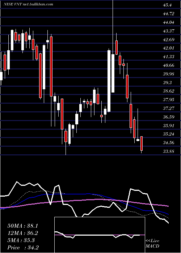181x253 pixels.
Task: Click the 42.69 price axis label
Action: coord(169,39)
